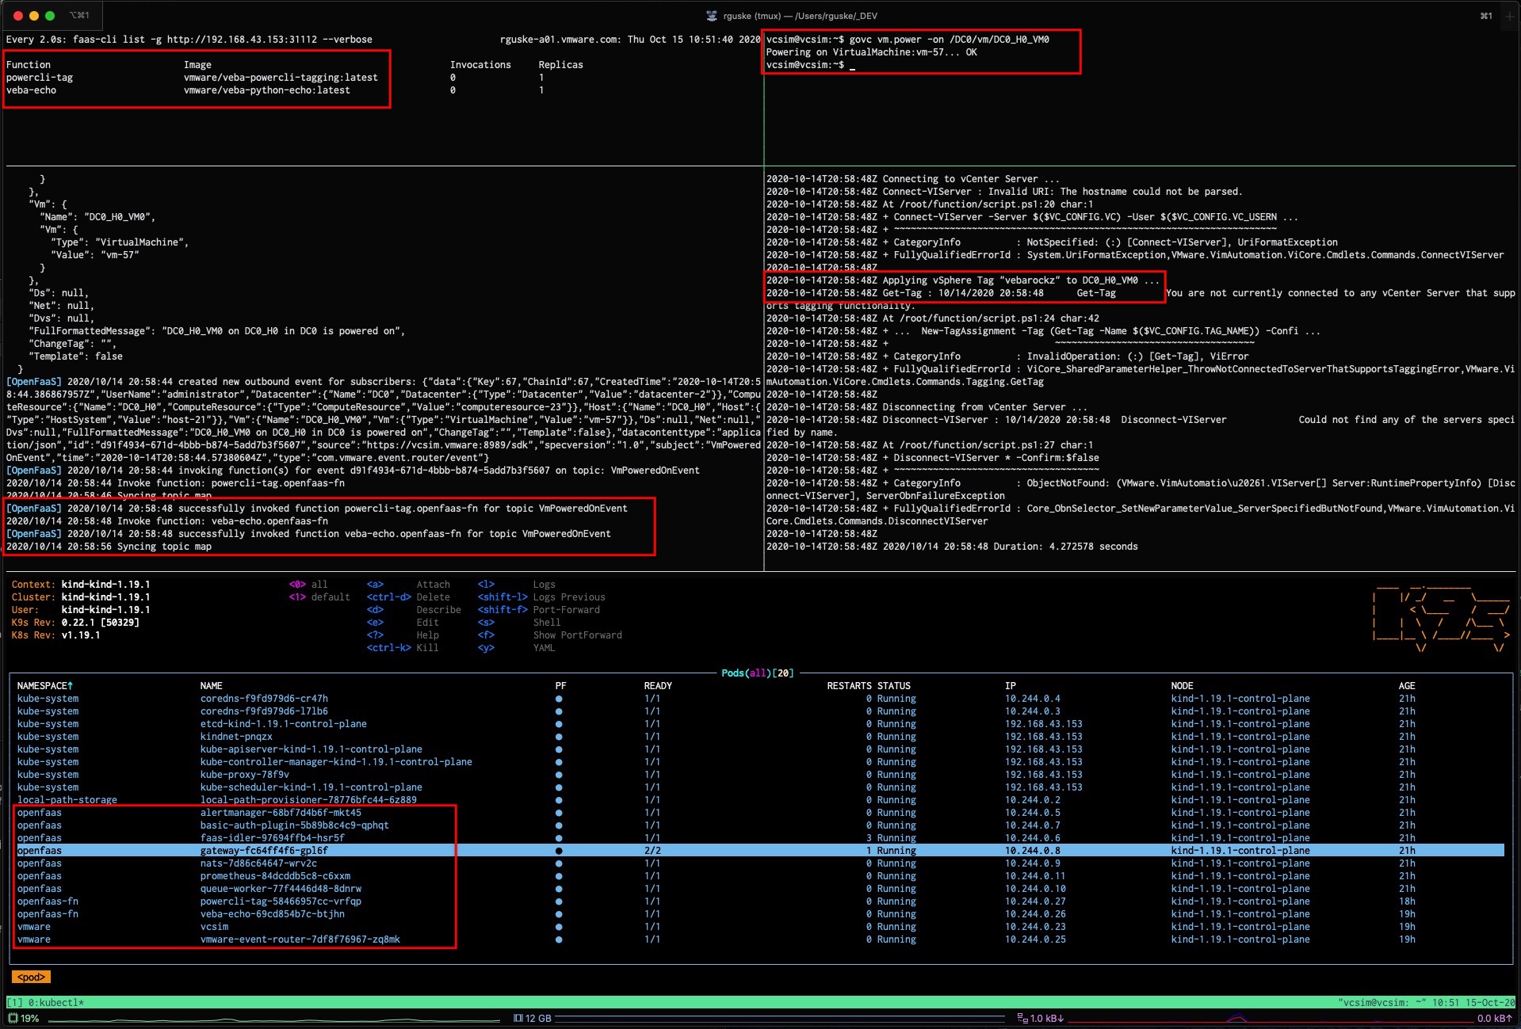Click the <y> YAML shortcut hint
Viewport: 1521px width, 1029px height.
click(516, 648)
